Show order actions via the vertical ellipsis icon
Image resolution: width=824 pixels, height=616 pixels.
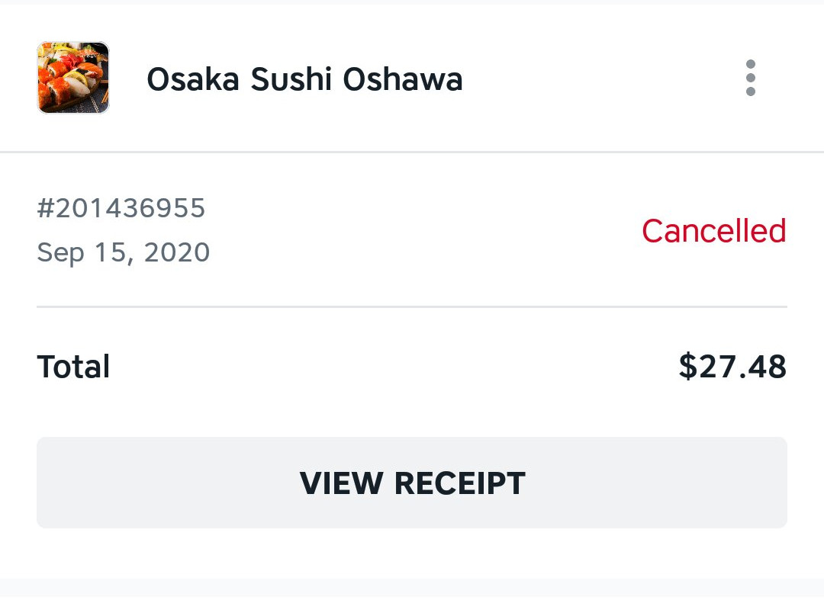tap(751, 78)
